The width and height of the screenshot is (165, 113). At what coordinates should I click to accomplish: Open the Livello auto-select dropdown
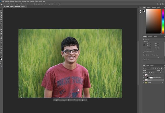pyautogui.click(x=18, y=4)
